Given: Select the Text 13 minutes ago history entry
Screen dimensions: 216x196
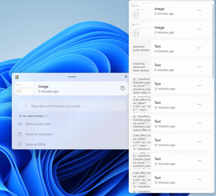Looking at the screenshot, I should (x=171, y=179).
